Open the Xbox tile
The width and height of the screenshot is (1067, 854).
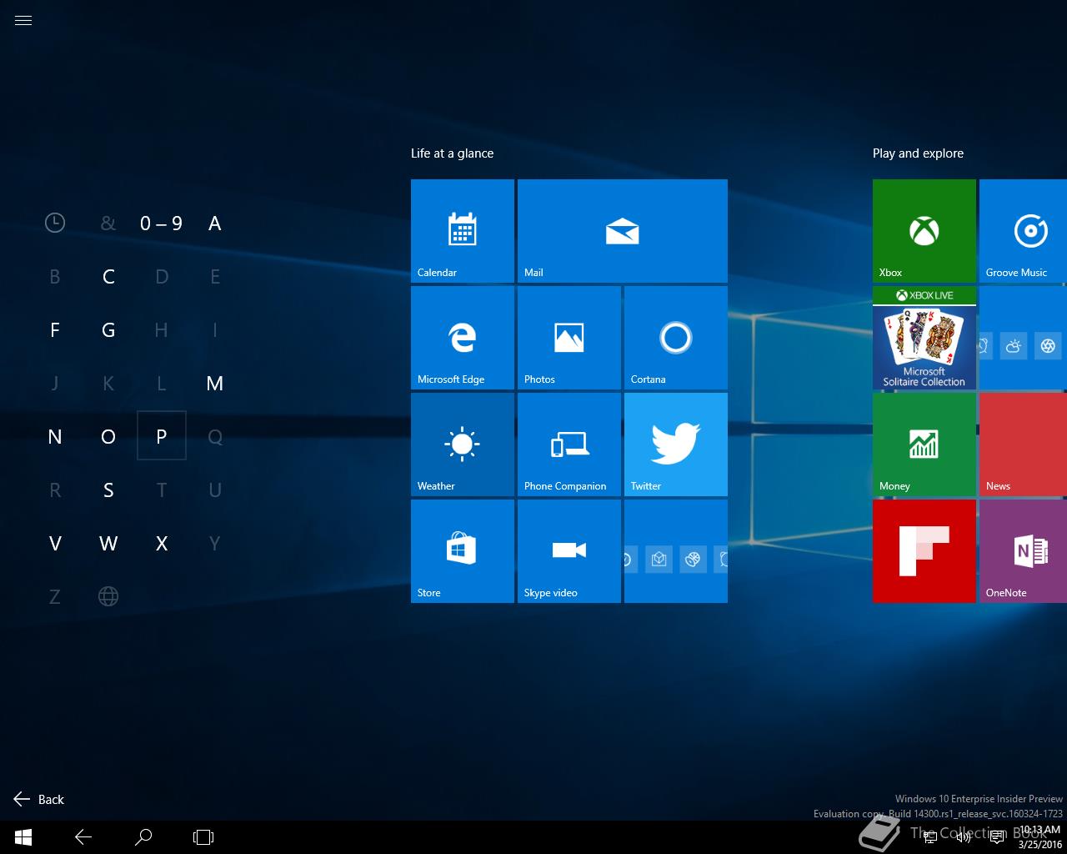tap(924, 231)
